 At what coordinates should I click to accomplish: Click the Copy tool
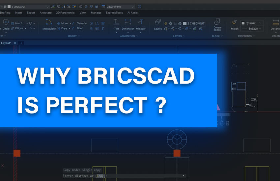pyautogui.click(x=62, y=28)
